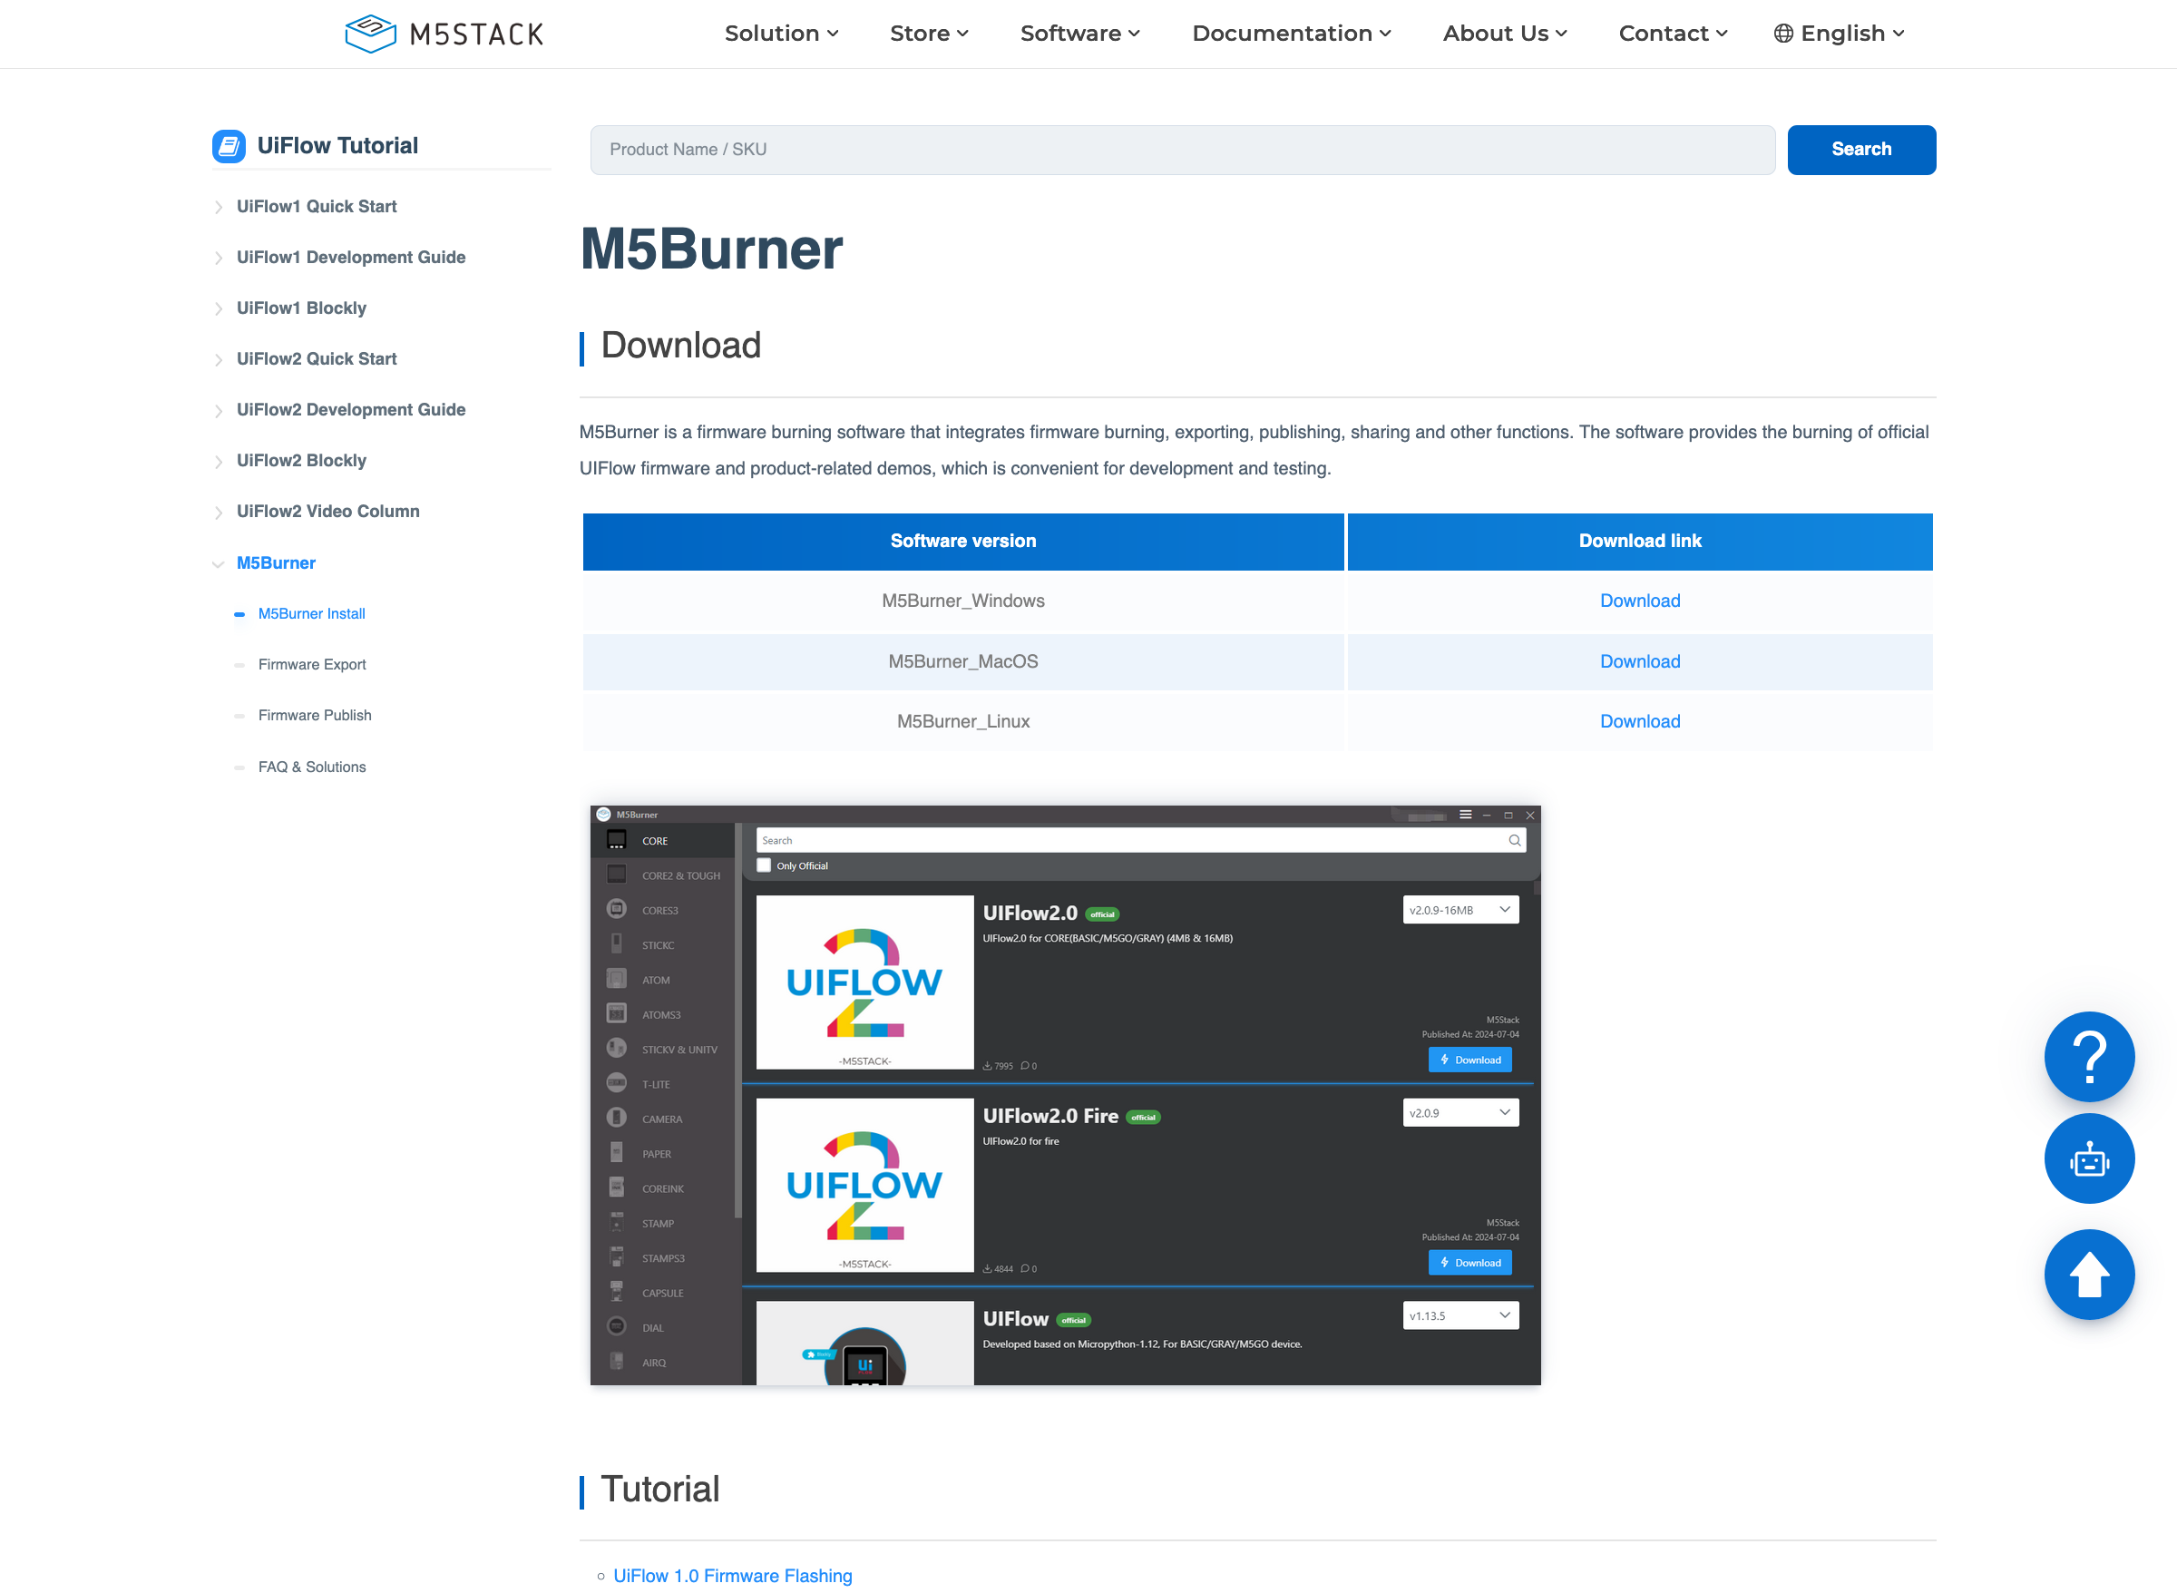Click Download button for UIFlow2.0 Fire

(1469, 1261)
